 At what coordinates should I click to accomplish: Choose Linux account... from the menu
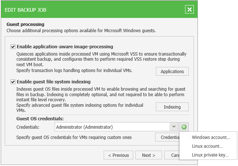(207, 146)
